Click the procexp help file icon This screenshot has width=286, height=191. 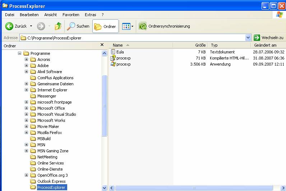pyautogui.click(x=113, y=58)
